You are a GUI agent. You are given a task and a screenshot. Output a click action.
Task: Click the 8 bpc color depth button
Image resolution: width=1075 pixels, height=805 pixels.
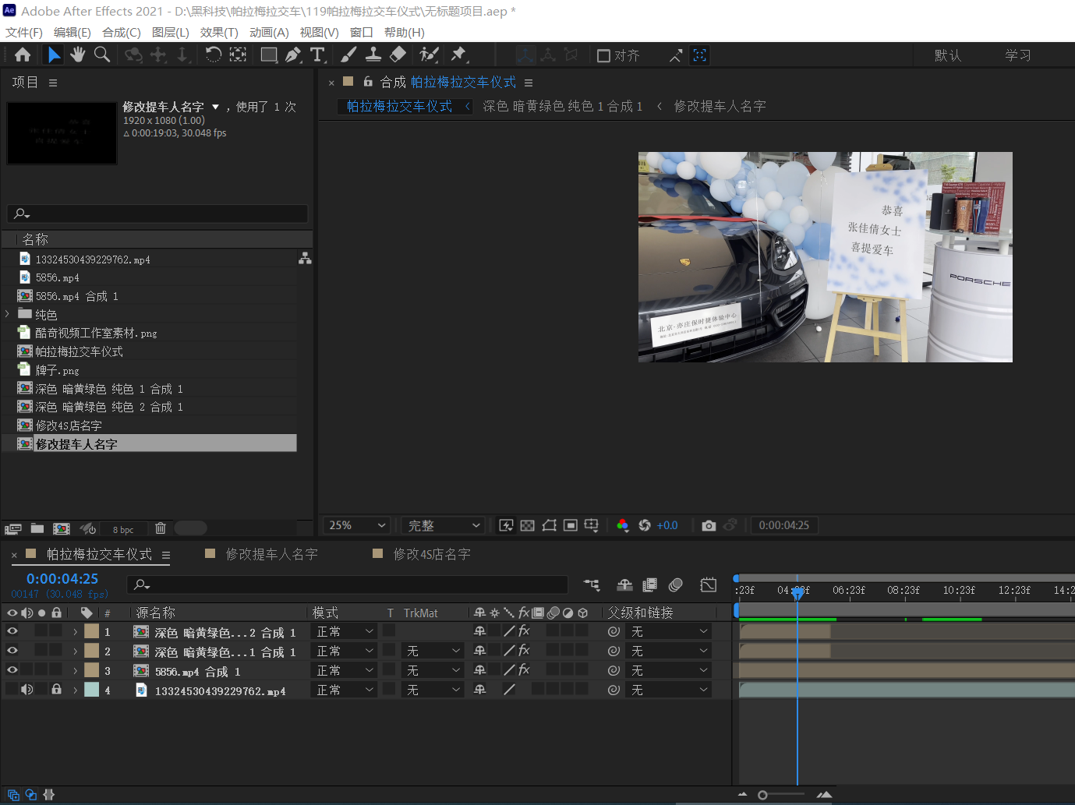tap(123, 529)
